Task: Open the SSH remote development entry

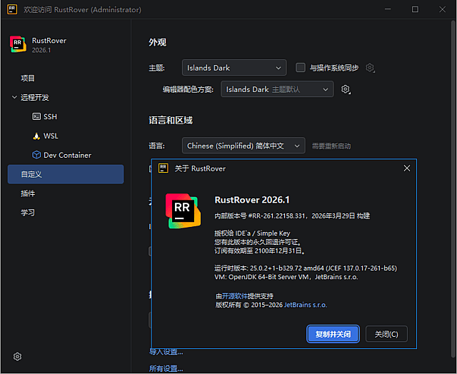Action: click(x=49, y=116)
